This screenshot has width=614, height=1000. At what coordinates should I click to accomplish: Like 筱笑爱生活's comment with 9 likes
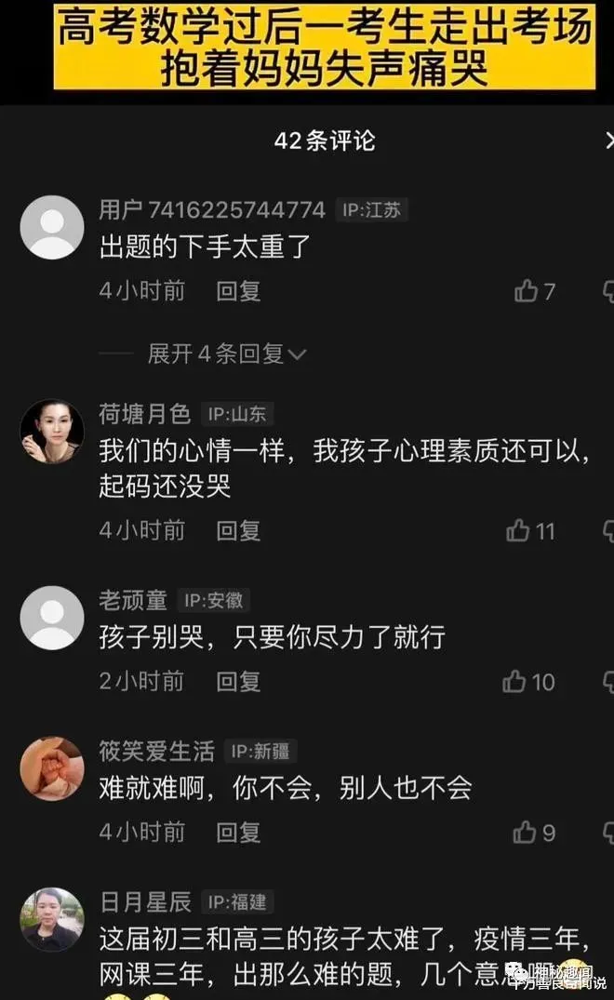[534, 833]
